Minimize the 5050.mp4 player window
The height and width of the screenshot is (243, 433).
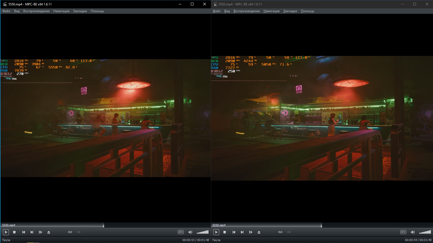[x=402, y=4]
